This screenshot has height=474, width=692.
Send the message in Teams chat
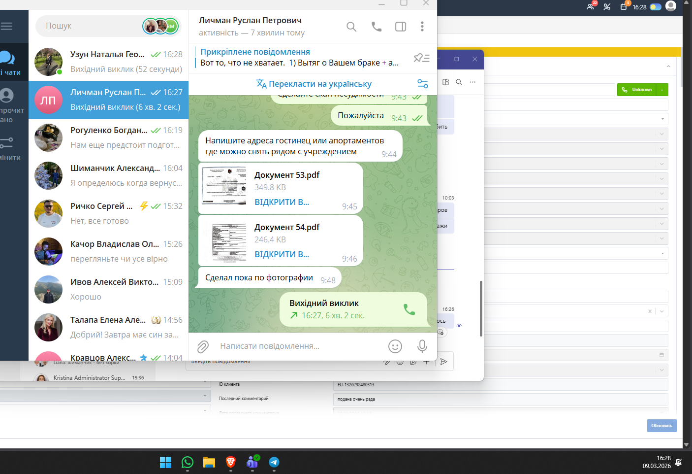443,362
